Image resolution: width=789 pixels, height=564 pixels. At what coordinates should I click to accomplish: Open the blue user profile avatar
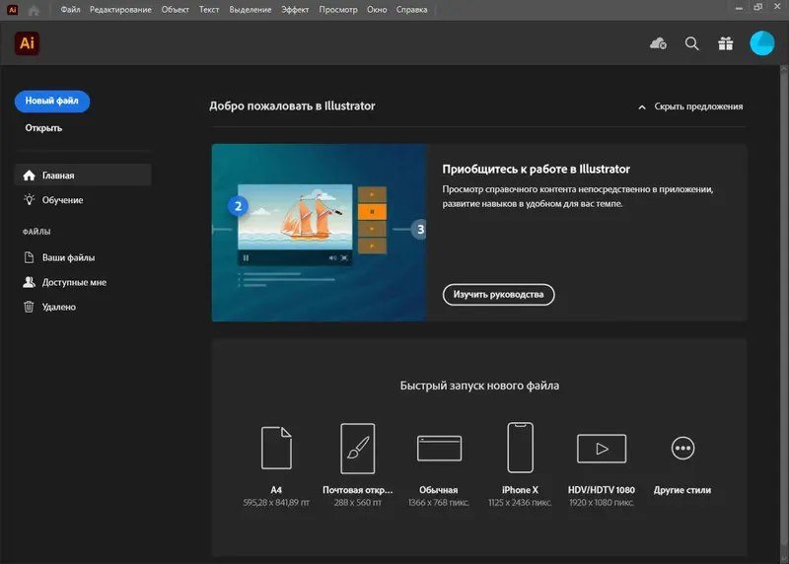tap(761, 43)
